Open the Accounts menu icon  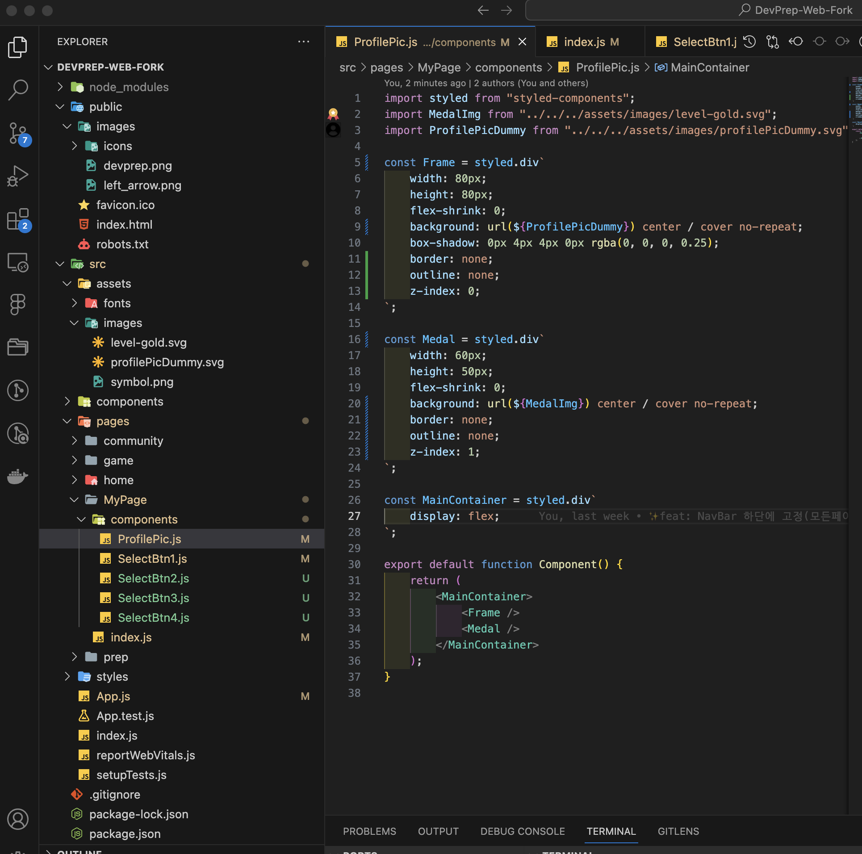(x=18, y=819)
